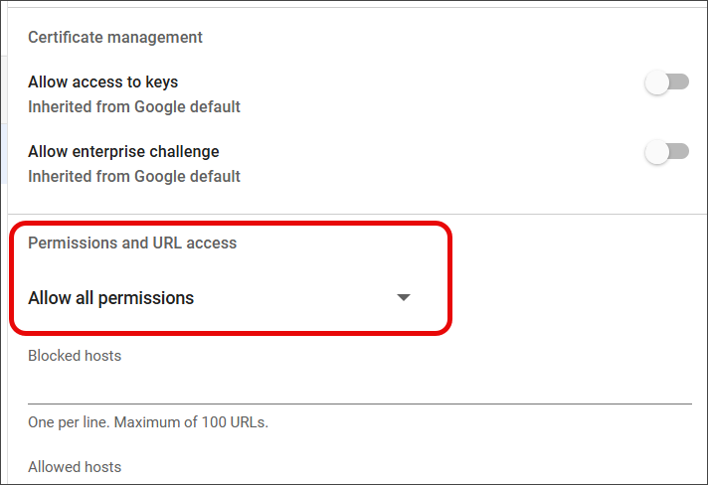Viewport: 708px width, 485px height.
Task: Click the Allow enterprise challenge label
Action: (x=123, y=152)
